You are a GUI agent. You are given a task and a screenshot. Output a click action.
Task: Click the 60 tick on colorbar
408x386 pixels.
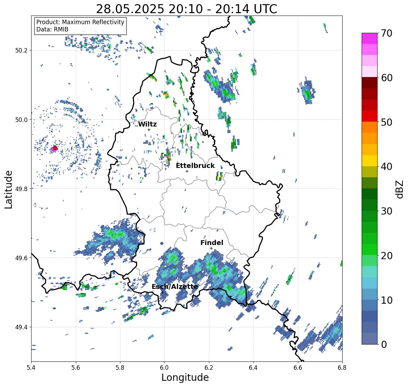point(387,78)
